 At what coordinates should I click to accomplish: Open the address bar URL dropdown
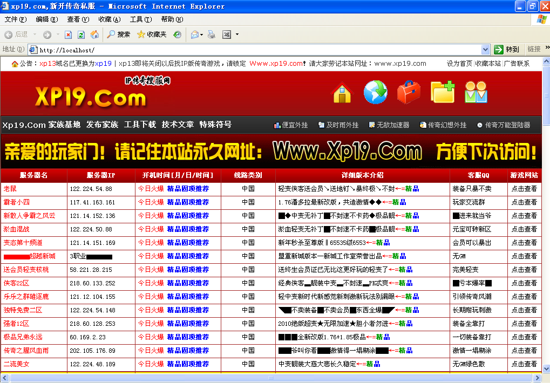485,50
